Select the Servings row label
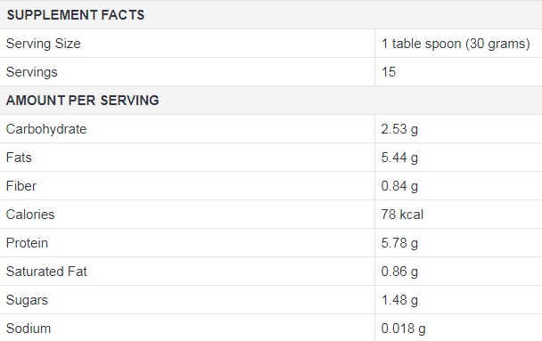The image size is (542, 341). (32, 72)
